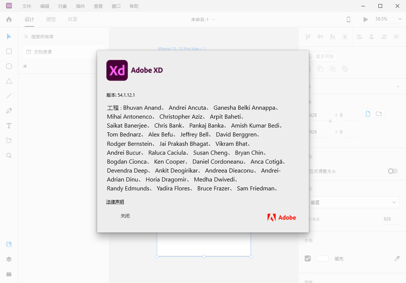Select the Text tool

pyautogui.click(x=9, y=126)
